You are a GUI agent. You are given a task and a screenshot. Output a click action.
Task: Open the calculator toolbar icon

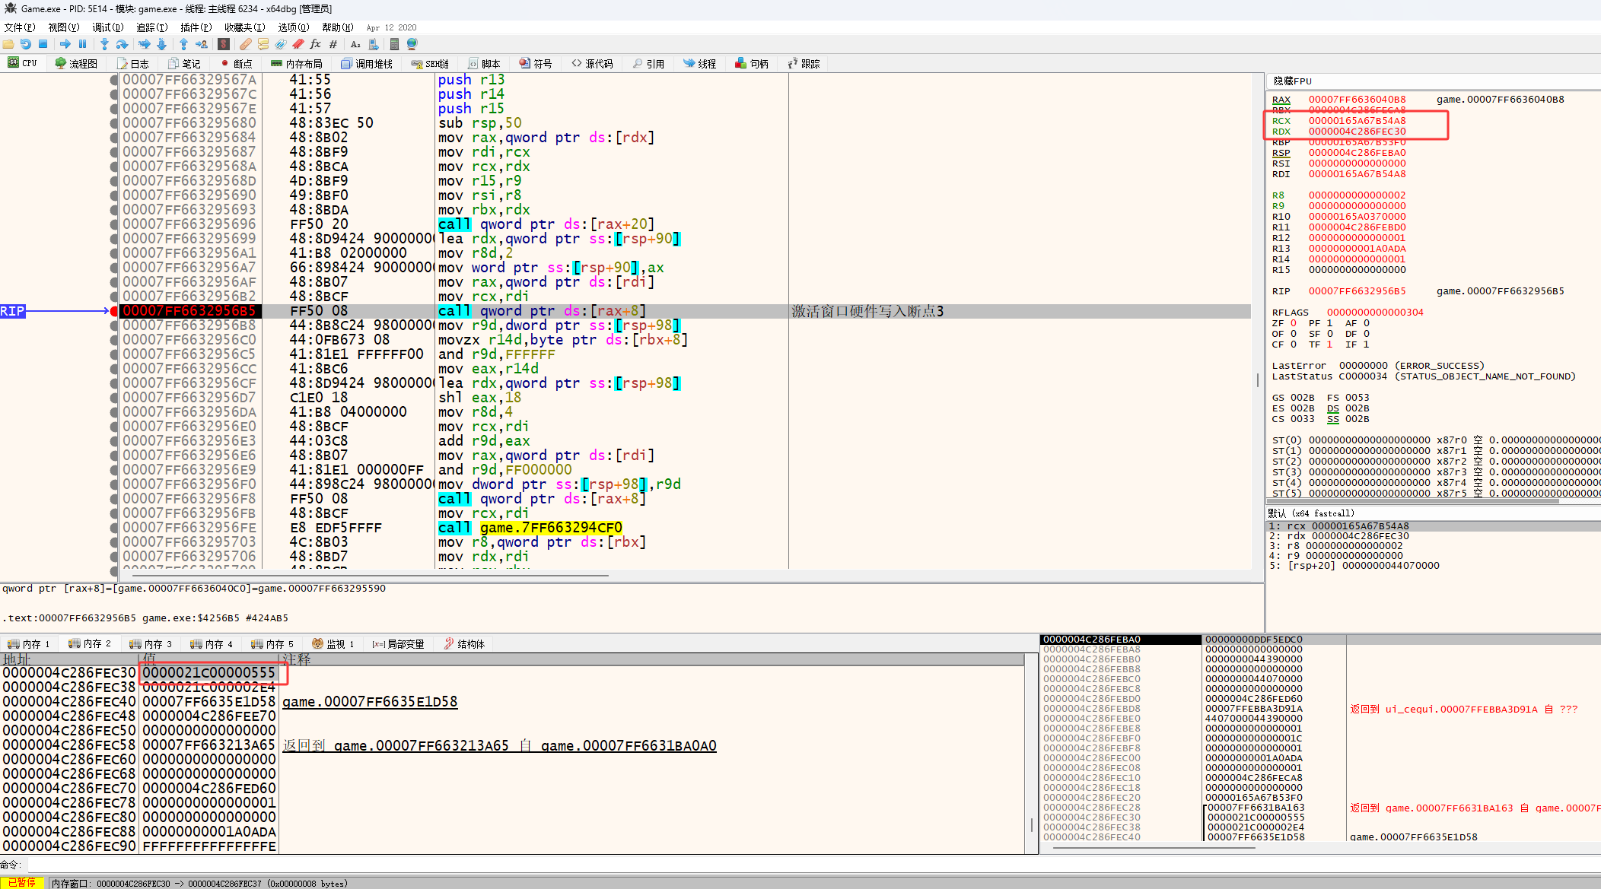coord(394,44)
